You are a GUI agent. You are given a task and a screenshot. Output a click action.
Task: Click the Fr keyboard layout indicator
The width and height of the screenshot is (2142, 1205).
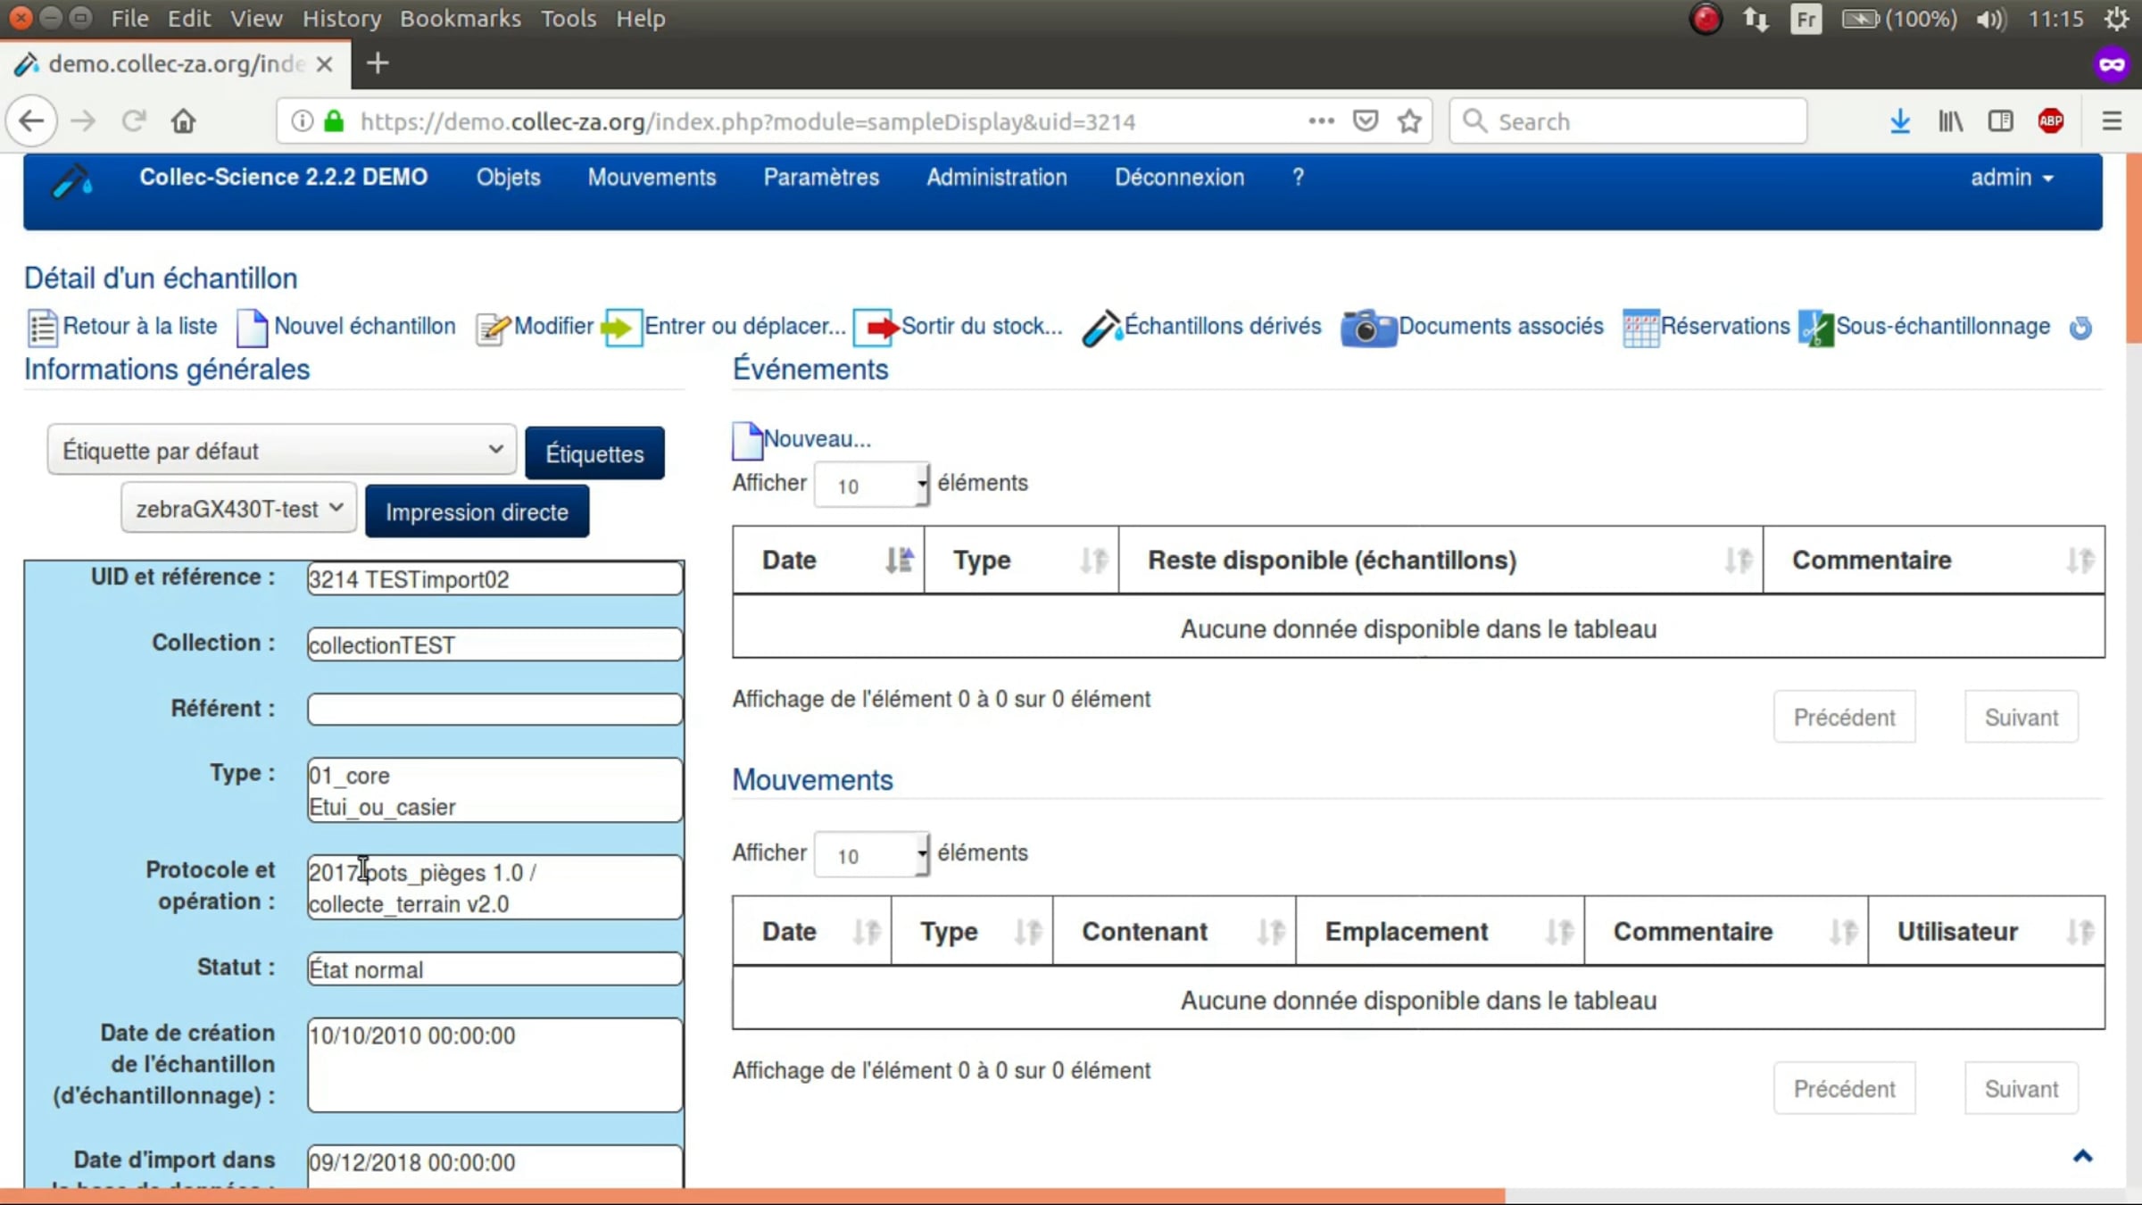[x=1806, y=19]
